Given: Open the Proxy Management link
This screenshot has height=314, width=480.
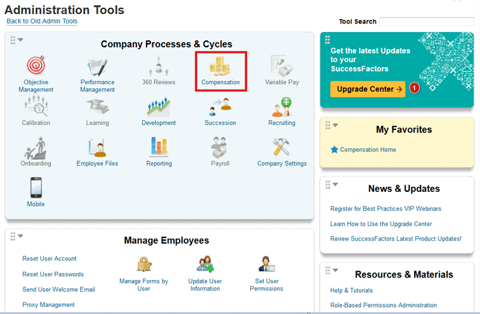Looking at the screenshot, I should (49, 305).
